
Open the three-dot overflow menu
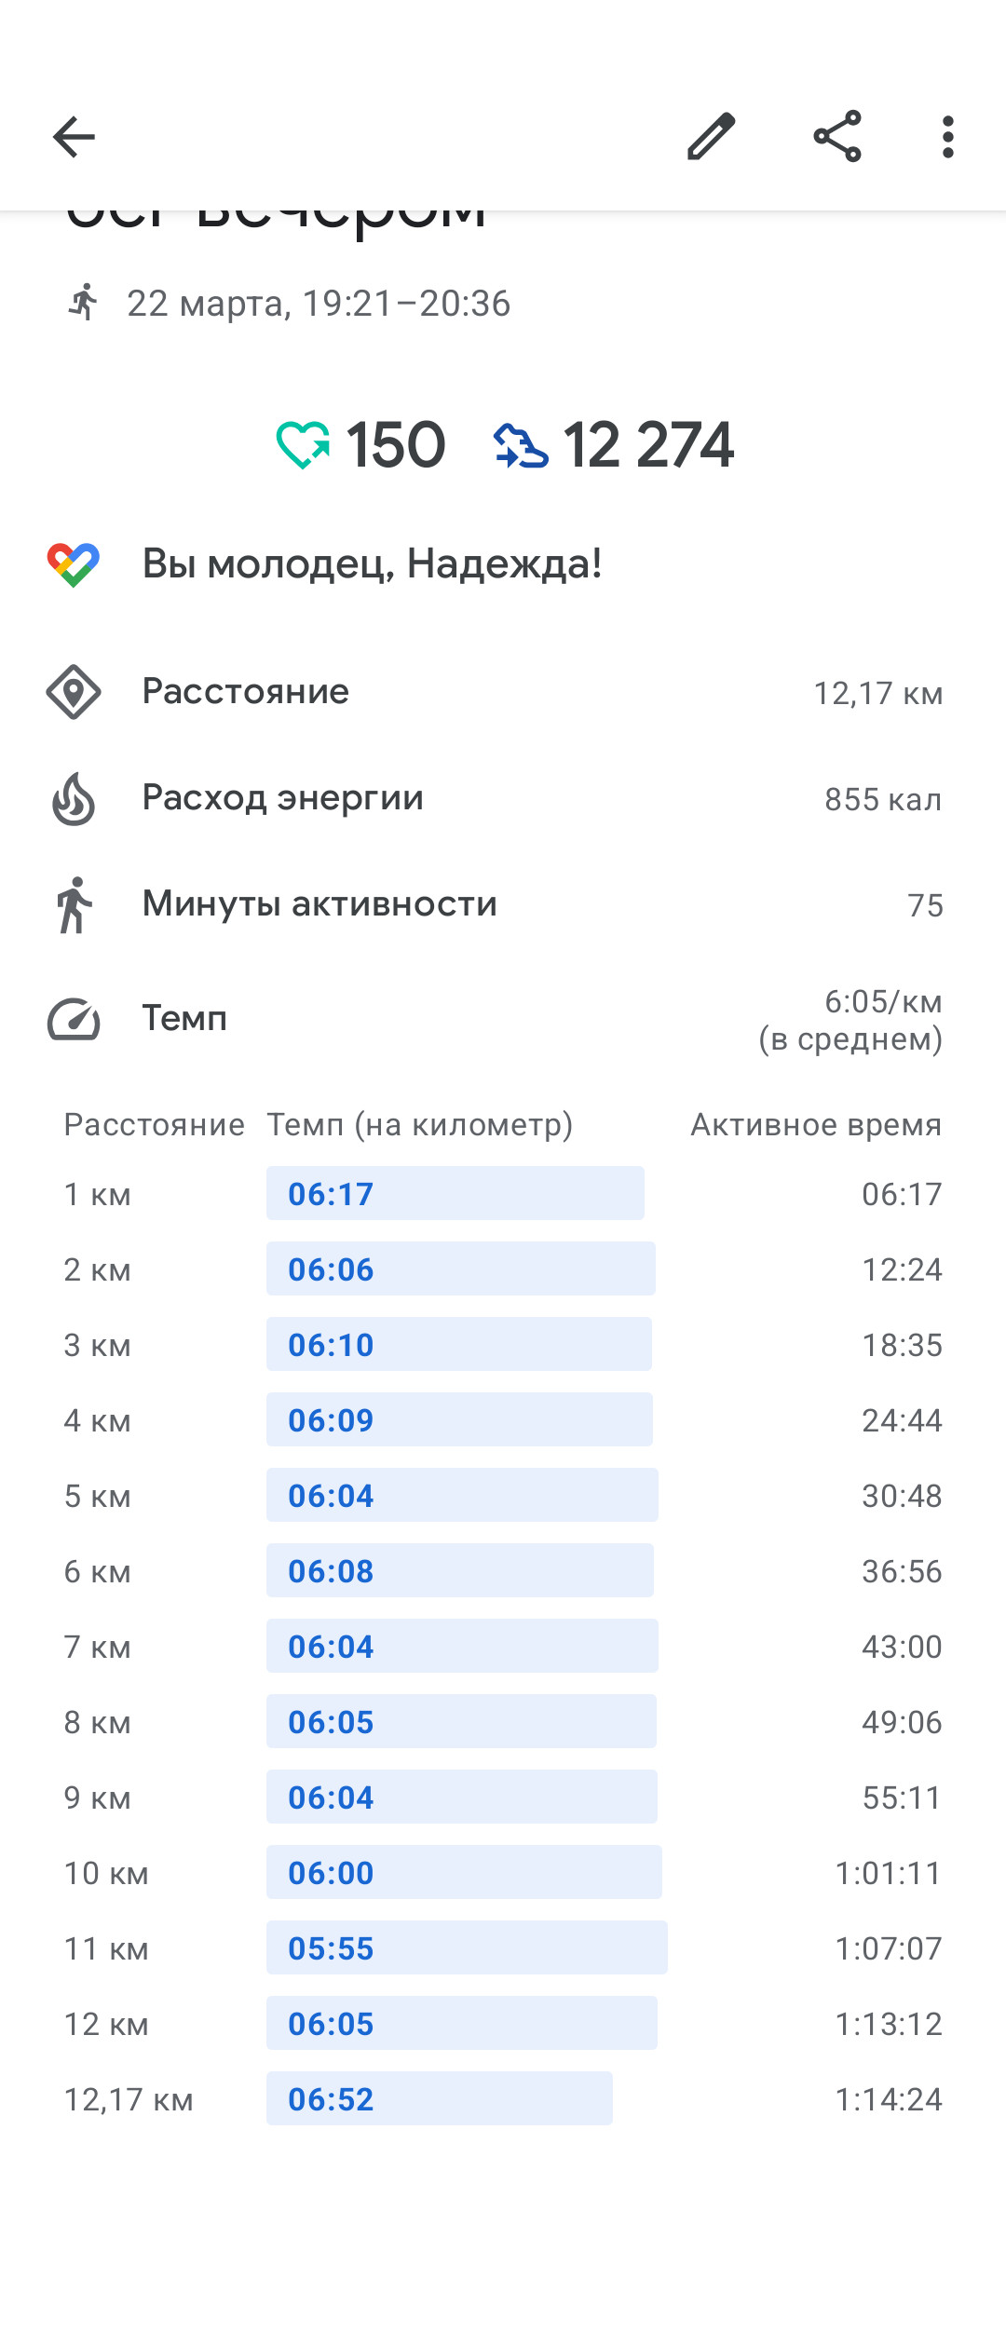pyautogui.click(x=948, y=137)
